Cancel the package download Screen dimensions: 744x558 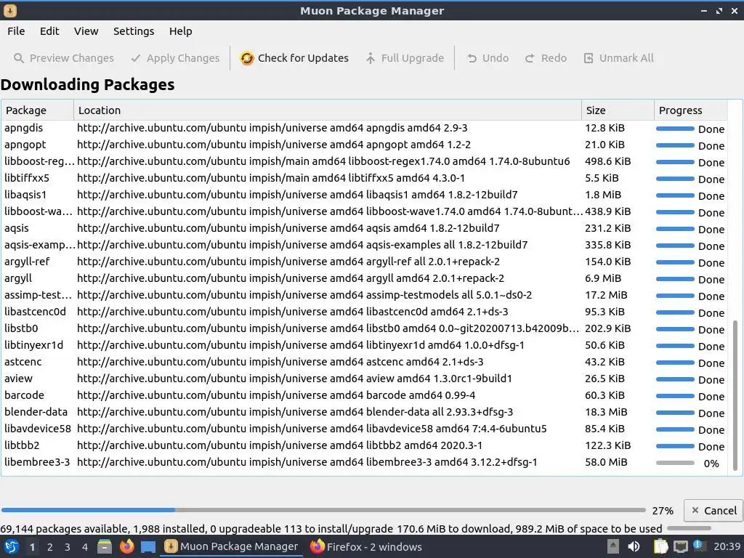click(713, 511)
